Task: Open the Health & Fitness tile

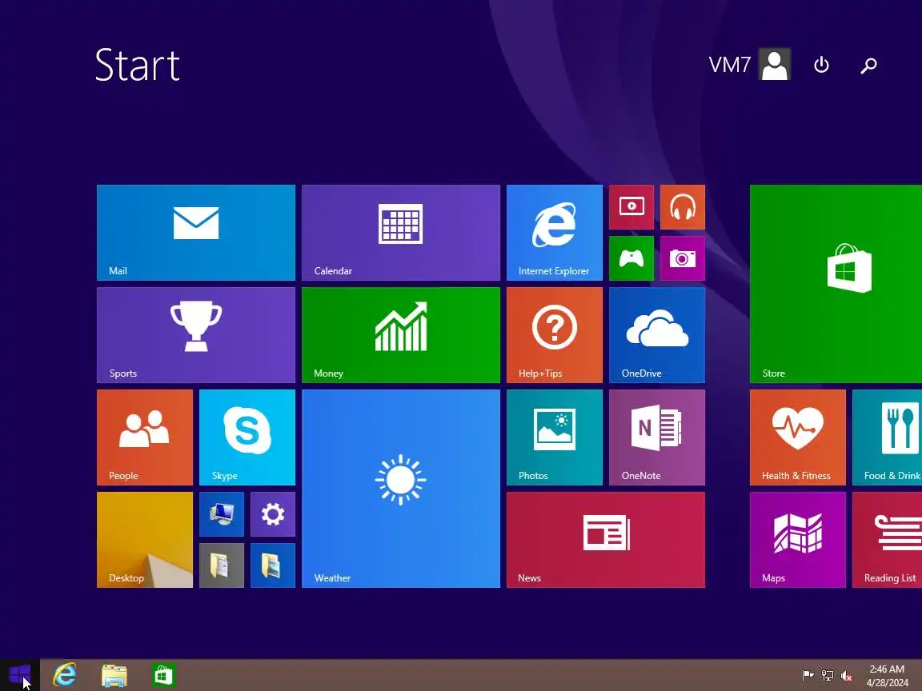Action: click(x=798, y=437)
